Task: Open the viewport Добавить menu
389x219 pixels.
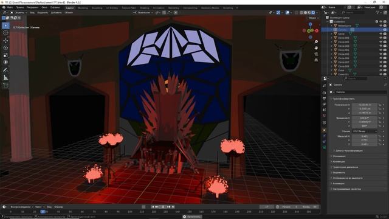Action: pyautogui.click(x=57, y=12)
